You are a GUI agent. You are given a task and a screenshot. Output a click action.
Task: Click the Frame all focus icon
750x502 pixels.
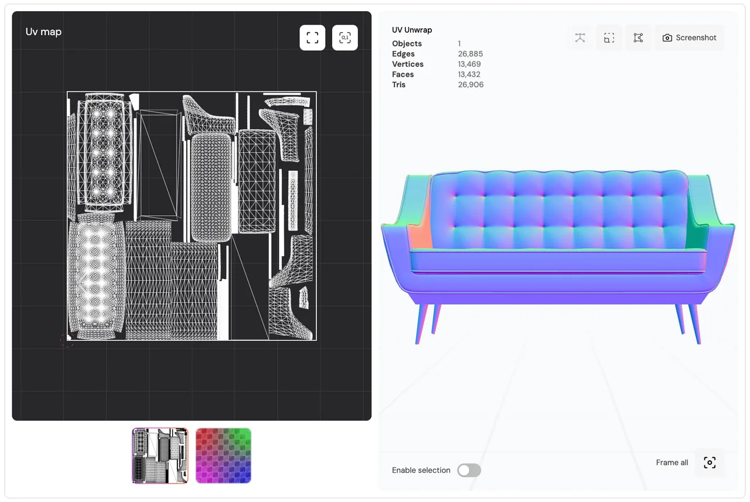pos(710,463)
